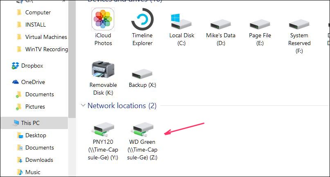This screenshot has width=330, height=177.
Task: Open Dropbox in navigation pane
Action: point(32,66)
